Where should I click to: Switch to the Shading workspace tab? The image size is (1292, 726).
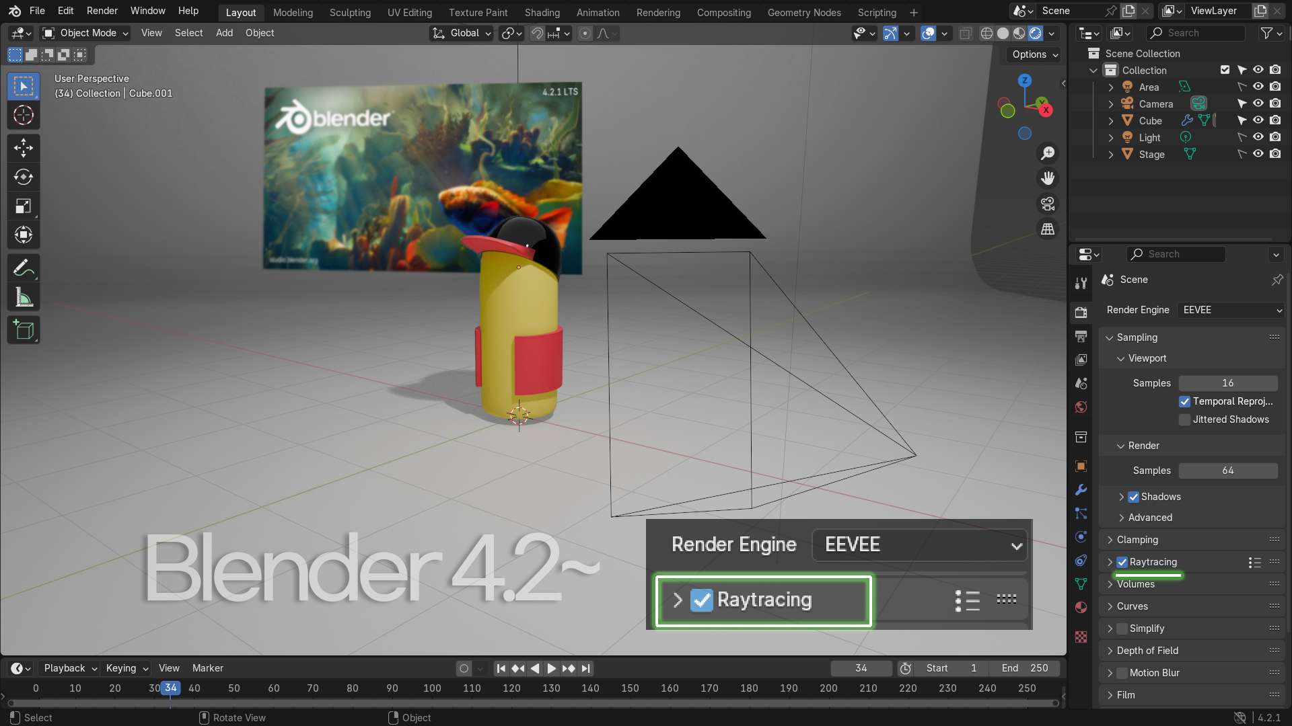tap(542, 12)
